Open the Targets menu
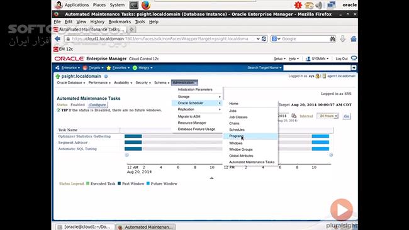409x230 pixels. [93, 68]
